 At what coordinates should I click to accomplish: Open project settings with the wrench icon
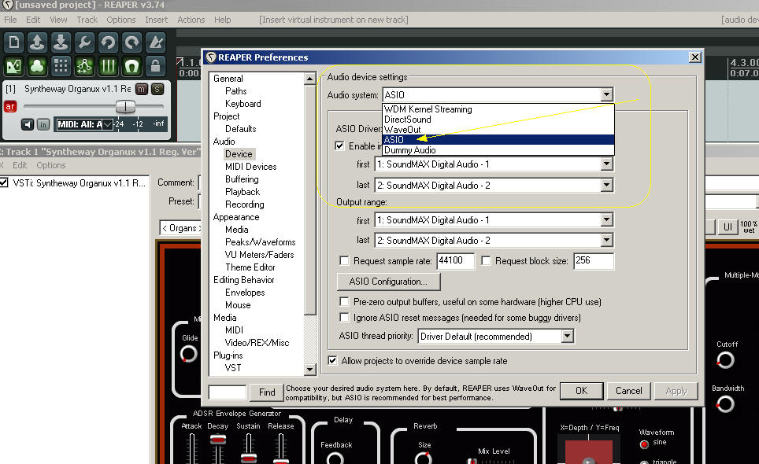click(x=84, y=42)
